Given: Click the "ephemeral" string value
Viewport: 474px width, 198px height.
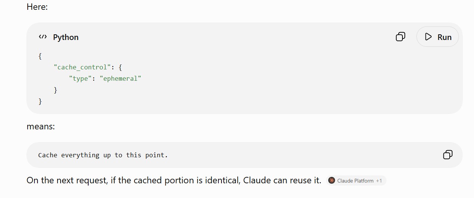Looking at the screenshot, I should [120, 78].
